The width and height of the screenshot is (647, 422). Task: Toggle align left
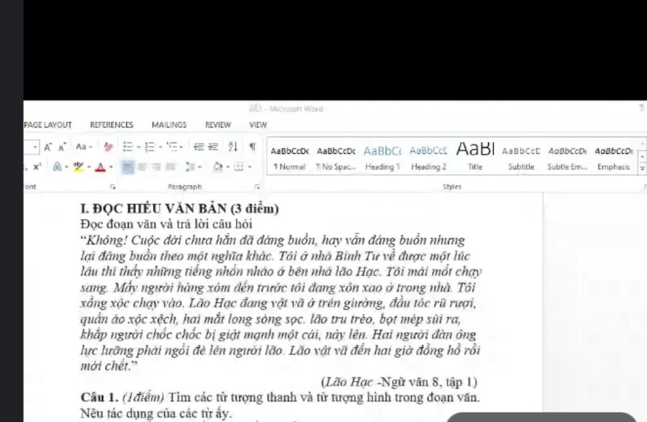(x=128, y=167)
